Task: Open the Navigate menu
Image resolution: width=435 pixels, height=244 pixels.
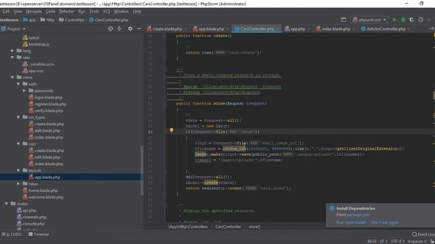Action: click(34, 12)
